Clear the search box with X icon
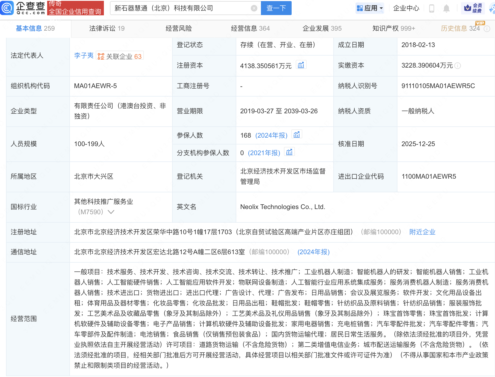The width and height of the screenshot is (495, 377). pos(254,8)
